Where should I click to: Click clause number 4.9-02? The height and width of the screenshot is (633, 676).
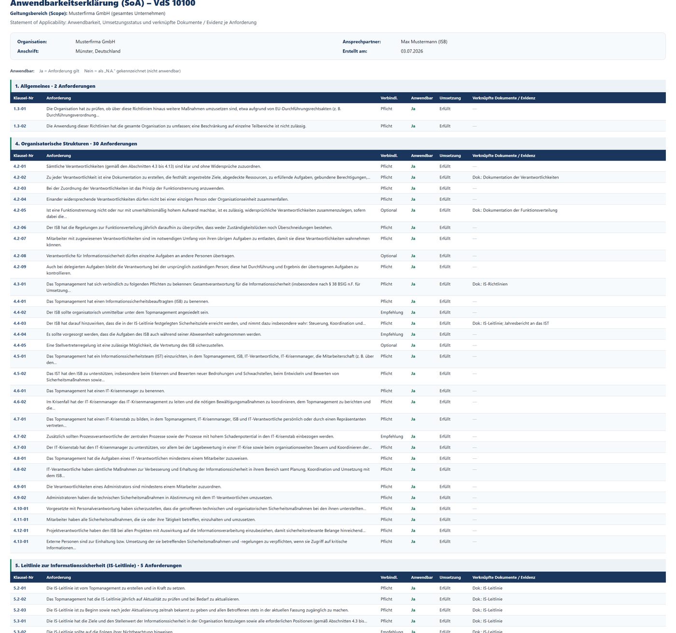click(x=20, y=498)
